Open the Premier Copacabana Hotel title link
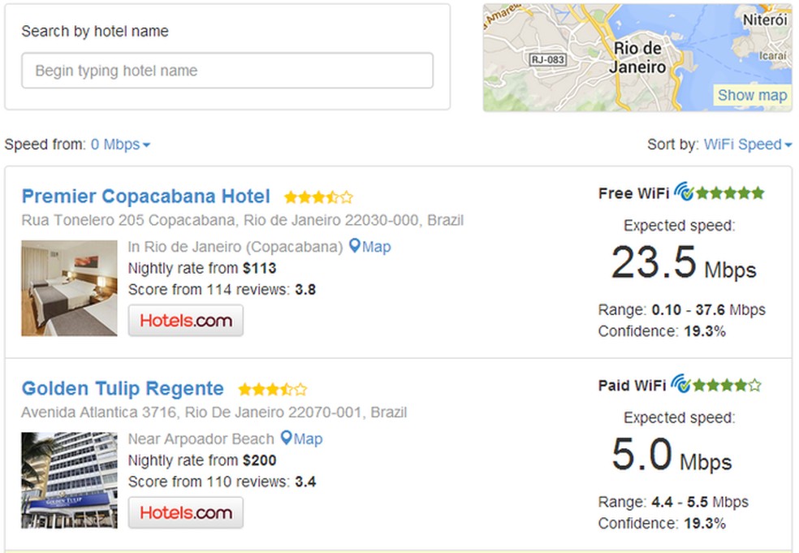Viewport: 799px width, 553px height. tap(146, 197)
